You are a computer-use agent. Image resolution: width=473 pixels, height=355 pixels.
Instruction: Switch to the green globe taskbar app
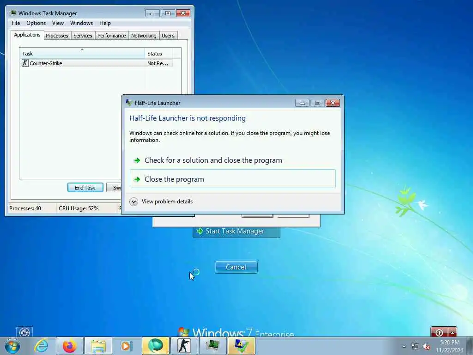pyautogui.click(x=155, y=346)
